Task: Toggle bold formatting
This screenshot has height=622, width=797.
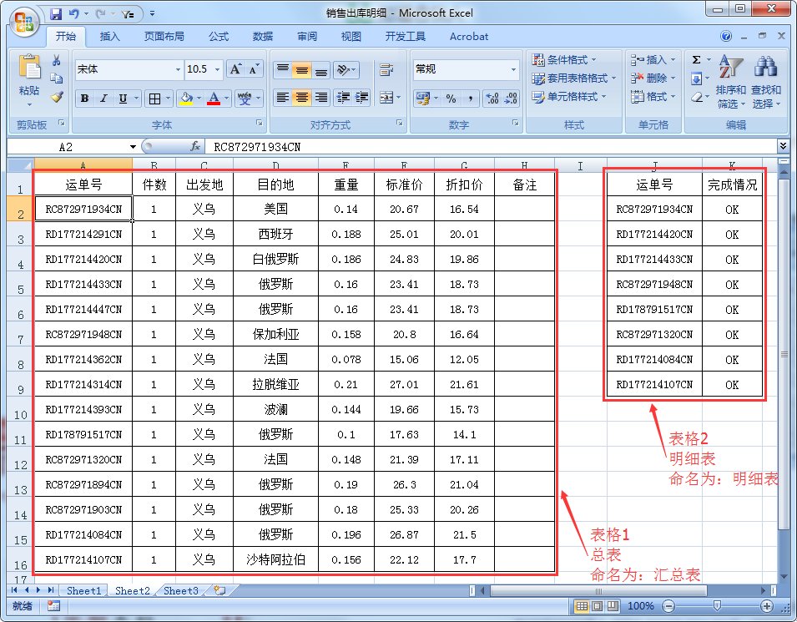Action: (x=86, y=99)
